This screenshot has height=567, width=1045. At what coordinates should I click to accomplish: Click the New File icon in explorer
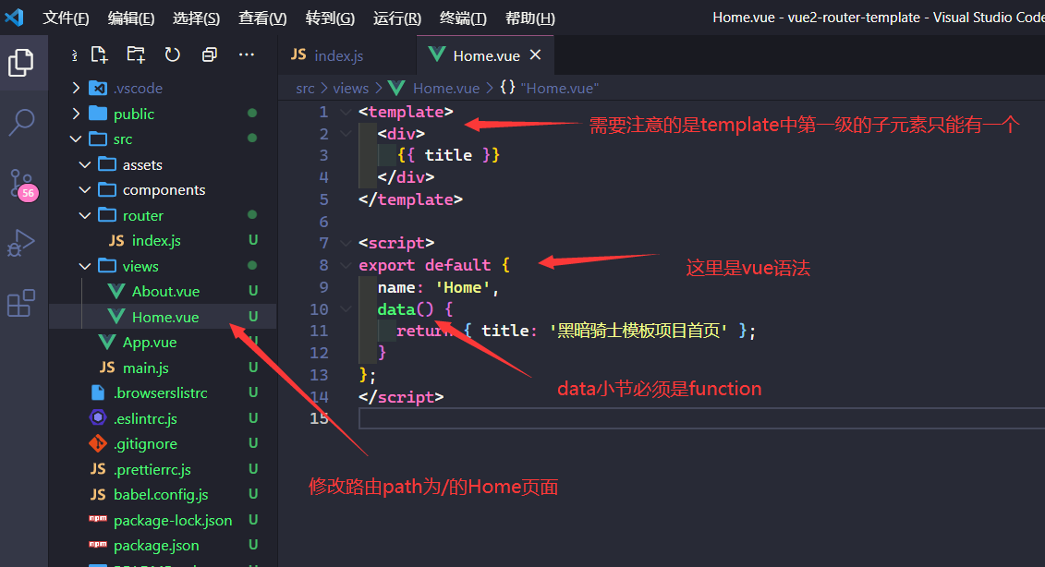(99, 55)
